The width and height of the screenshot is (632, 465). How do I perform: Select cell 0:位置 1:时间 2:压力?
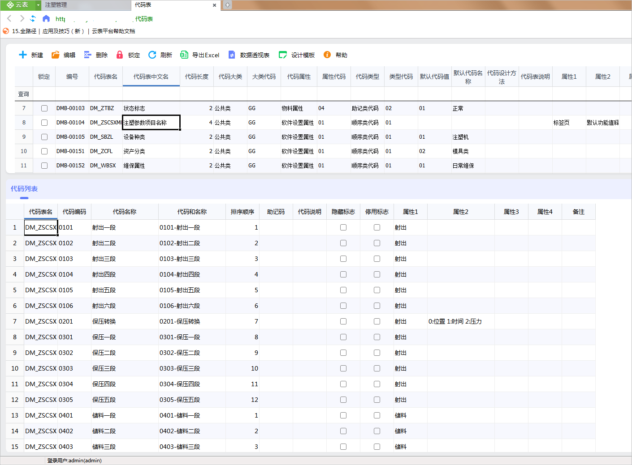tap(461, 321)
